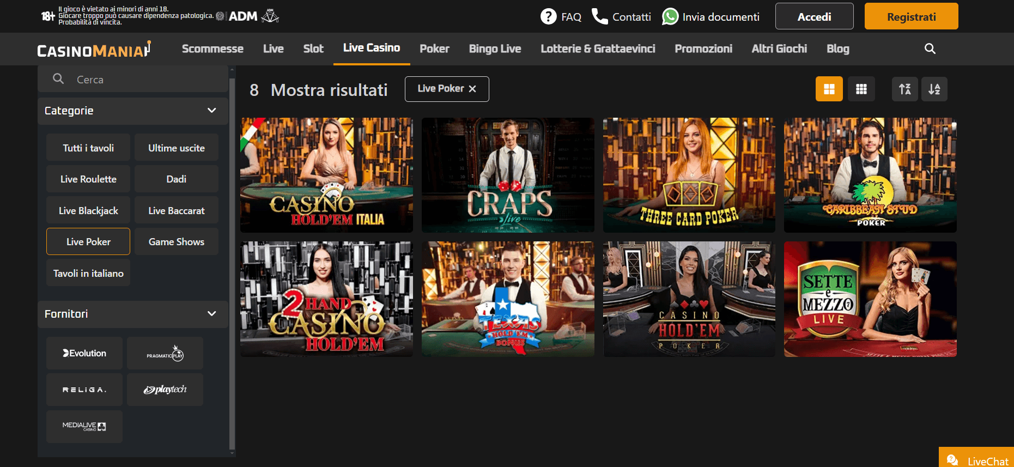The image size is (1014, 467).
Task: Open Casino Hold'em Poker game
Action: [689, 299]
